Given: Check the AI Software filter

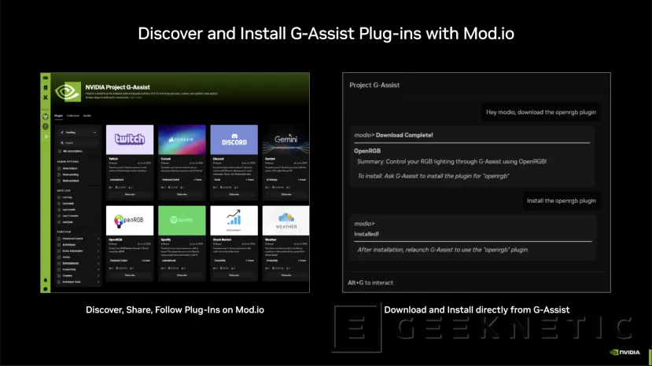Looking at the screenshot, I should 59,245.
